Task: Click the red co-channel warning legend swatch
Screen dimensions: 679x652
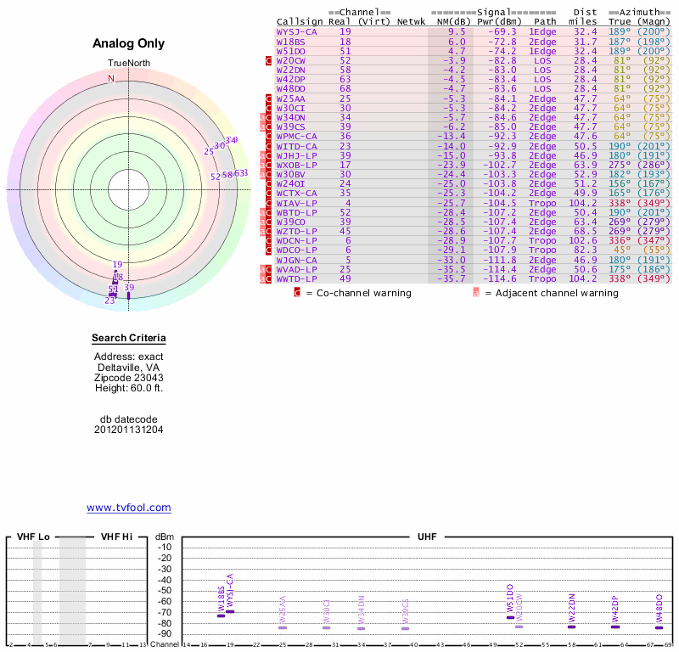Action: 297,293
